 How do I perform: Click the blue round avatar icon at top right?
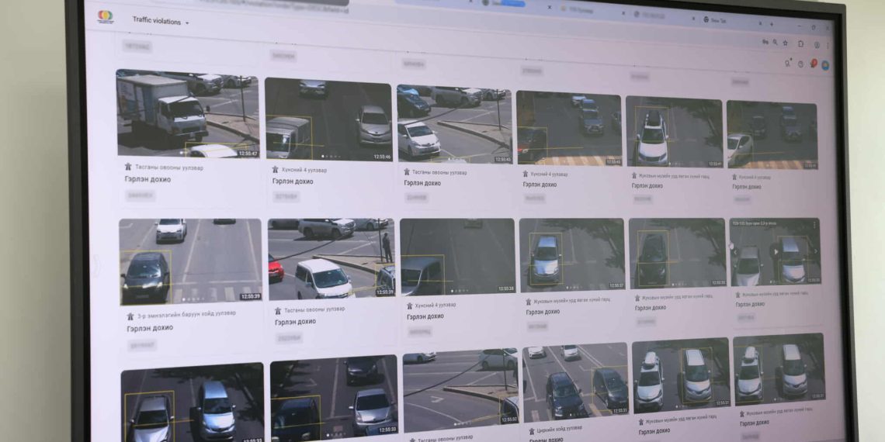click(824, 65)
